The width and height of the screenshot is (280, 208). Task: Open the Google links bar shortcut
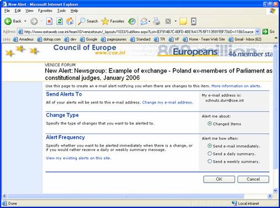coord(89,39)
